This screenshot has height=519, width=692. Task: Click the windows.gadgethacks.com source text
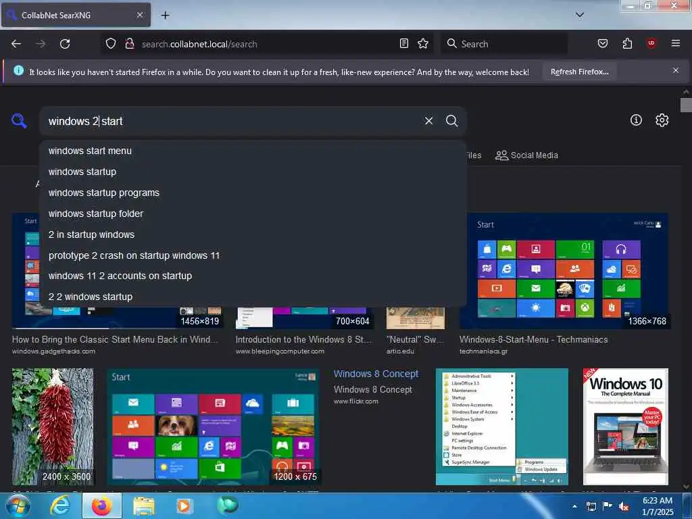(53, 351)
